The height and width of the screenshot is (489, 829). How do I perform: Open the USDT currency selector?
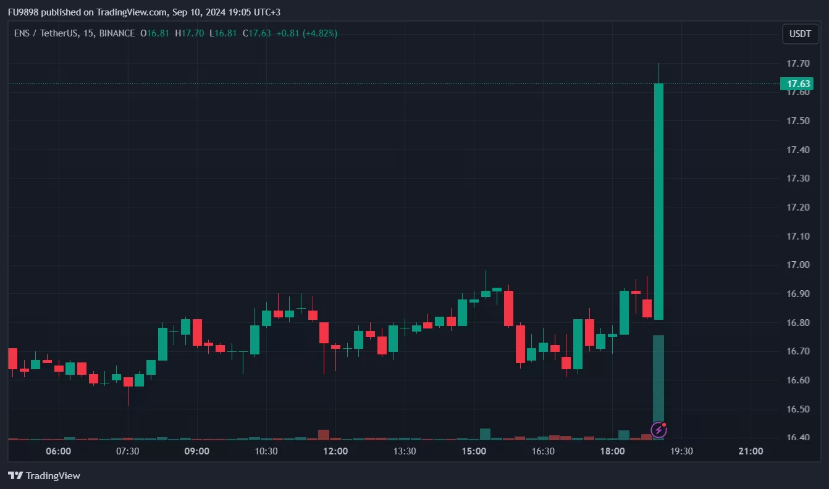coord(801,34)
